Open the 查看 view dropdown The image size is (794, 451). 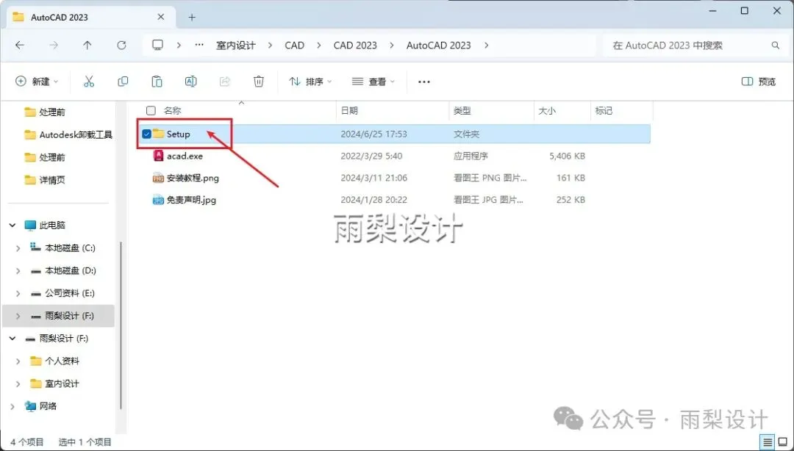(x=373, y=82)
